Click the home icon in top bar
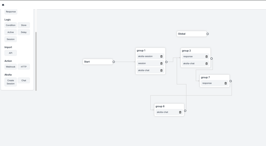The width and height of the screenshot is (266, 146). coord(3,5)
